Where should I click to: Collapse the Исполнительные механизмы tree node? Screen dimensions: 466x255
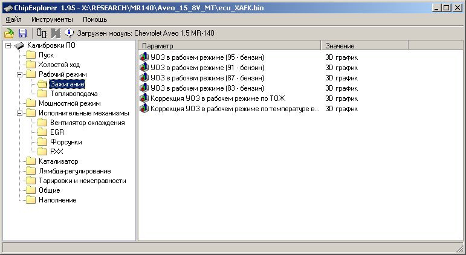click(19, 113)
